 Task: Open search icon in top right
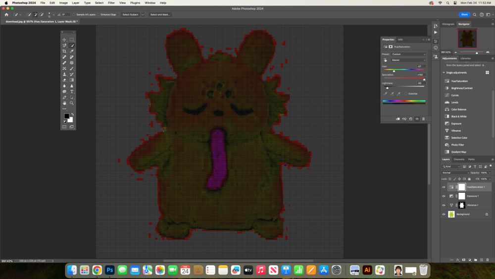tap(474, 14)
